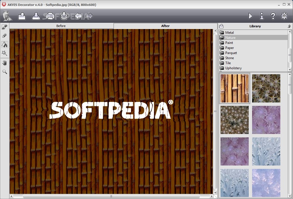Switch to the After tab

(x=165, y=26)
